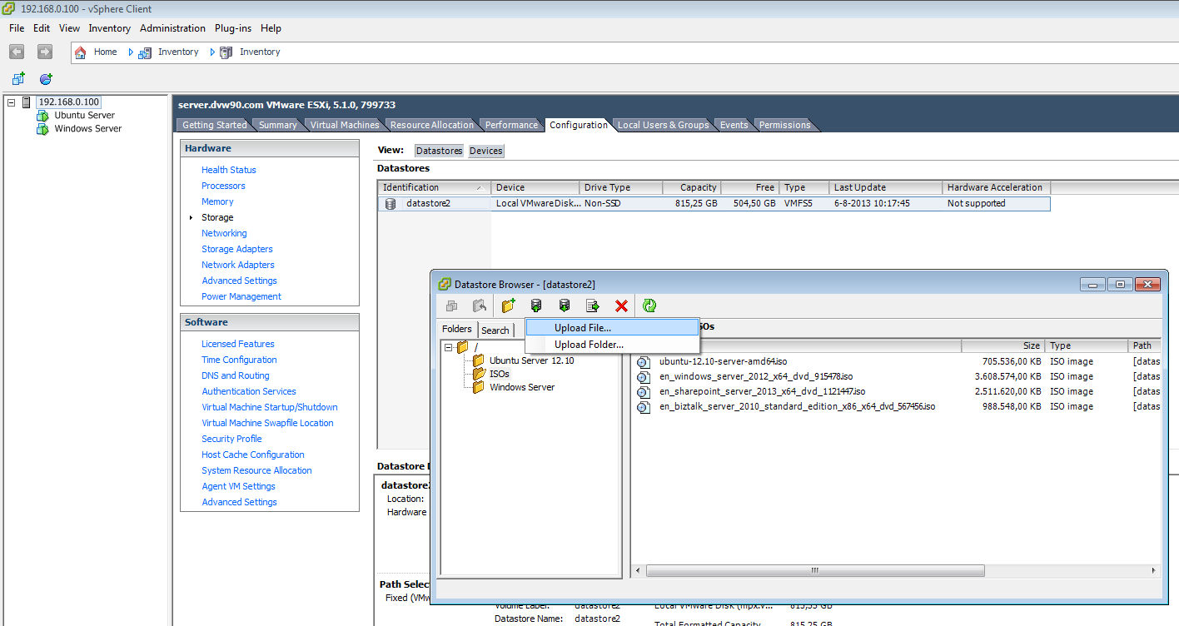The height and width of the screenshot is (626, 1179).
Task: Click the upload-to-datastore toolbar icon
Action: point(536,306)
